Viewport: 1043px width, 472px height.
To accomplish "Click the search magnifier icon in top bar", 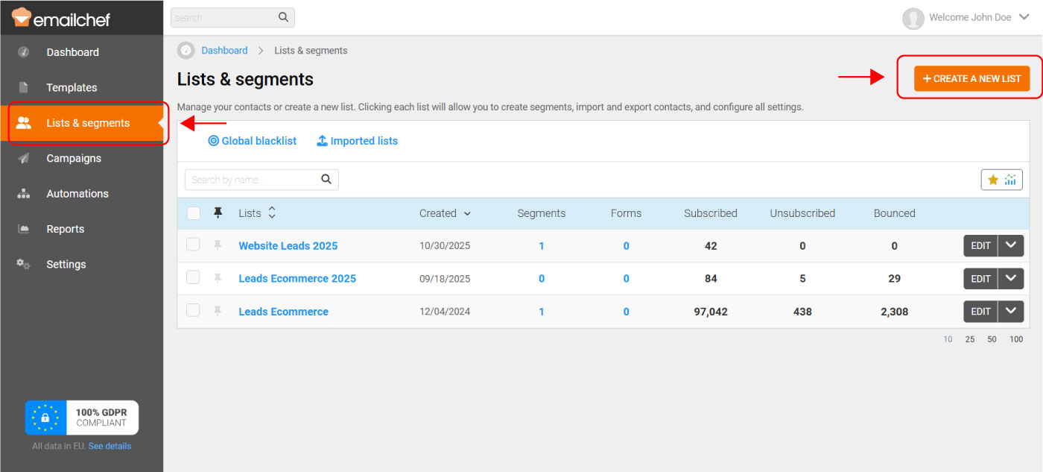I will click(x=283, y=17).
